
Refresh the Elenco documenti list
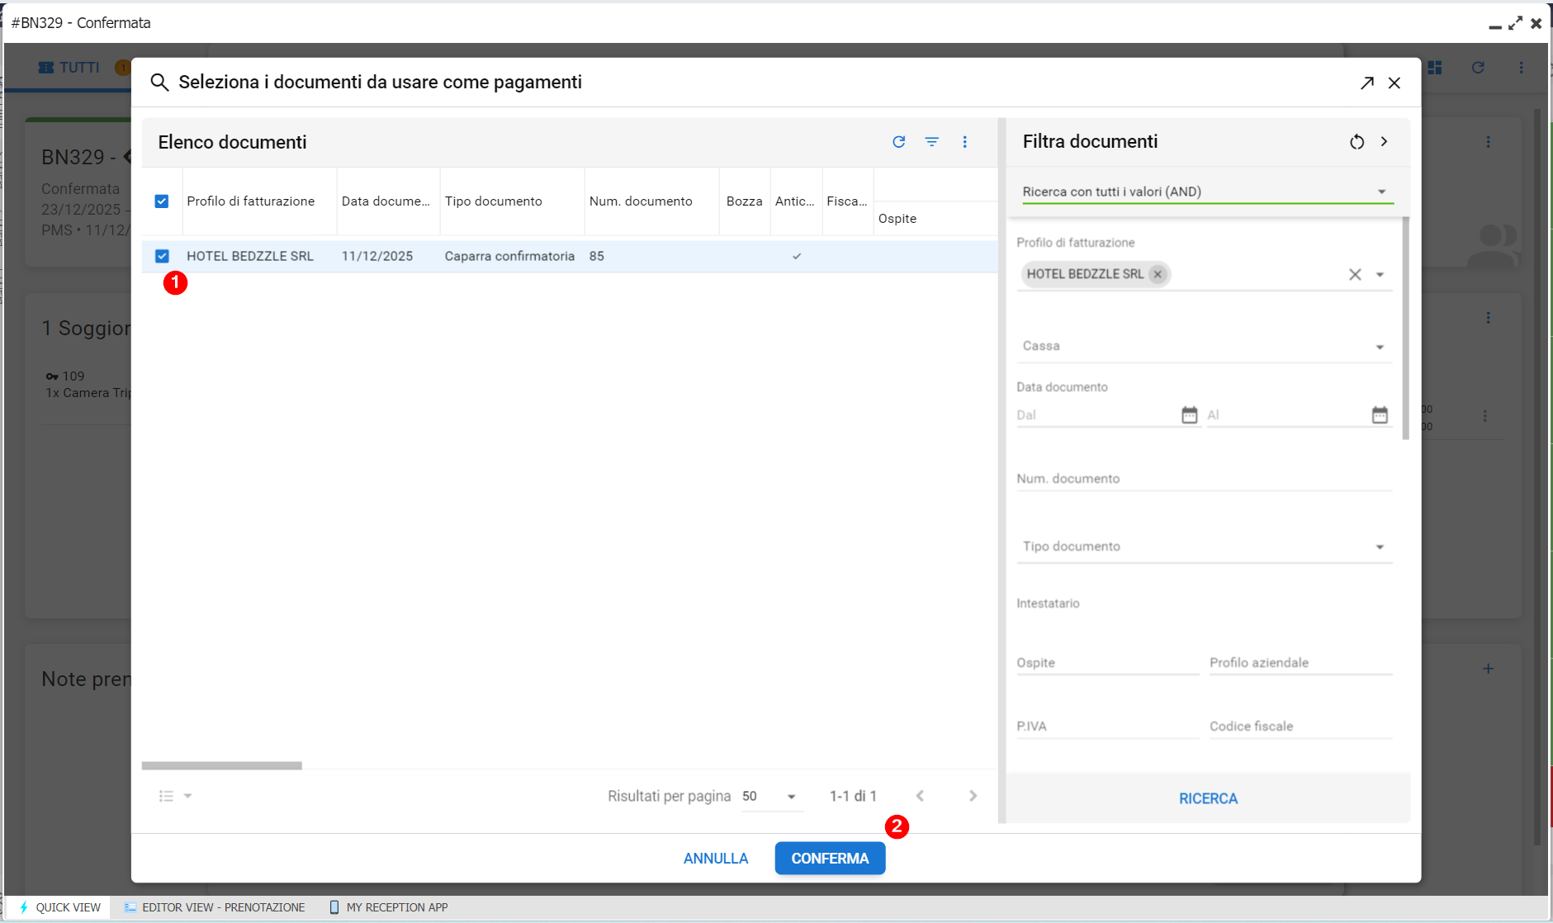click(898, 142)
